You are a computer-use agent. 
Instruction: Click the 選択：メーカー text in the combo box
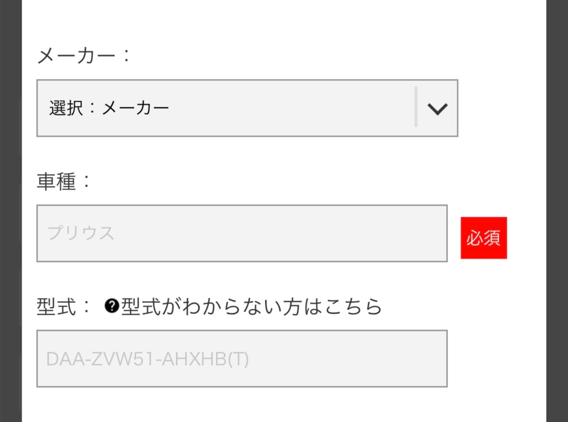[x=109, y=108]
